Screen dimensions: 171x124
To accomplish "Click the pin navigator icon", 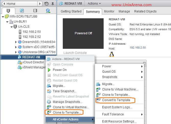I will [x=53, y=4].
